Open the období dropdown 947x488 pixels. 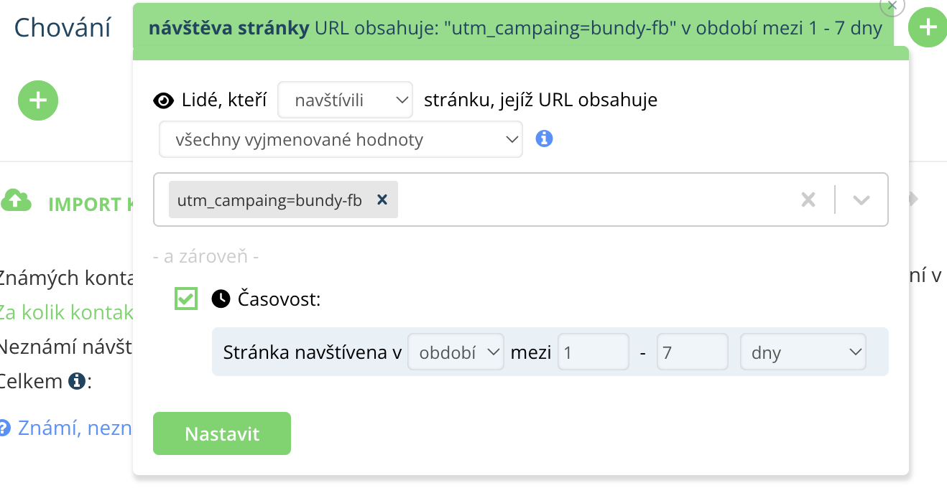pyautogui.click(x=456, y=352)
